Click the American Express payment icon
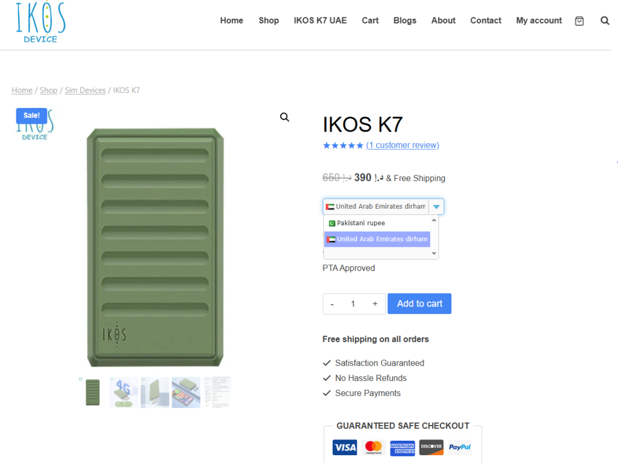618x463 pixels. 402,447
